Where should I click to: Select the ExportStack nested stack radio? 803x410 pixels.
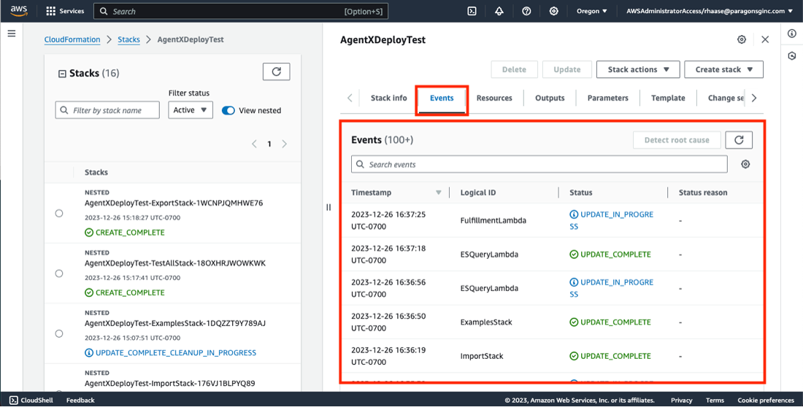click(59, 213)
